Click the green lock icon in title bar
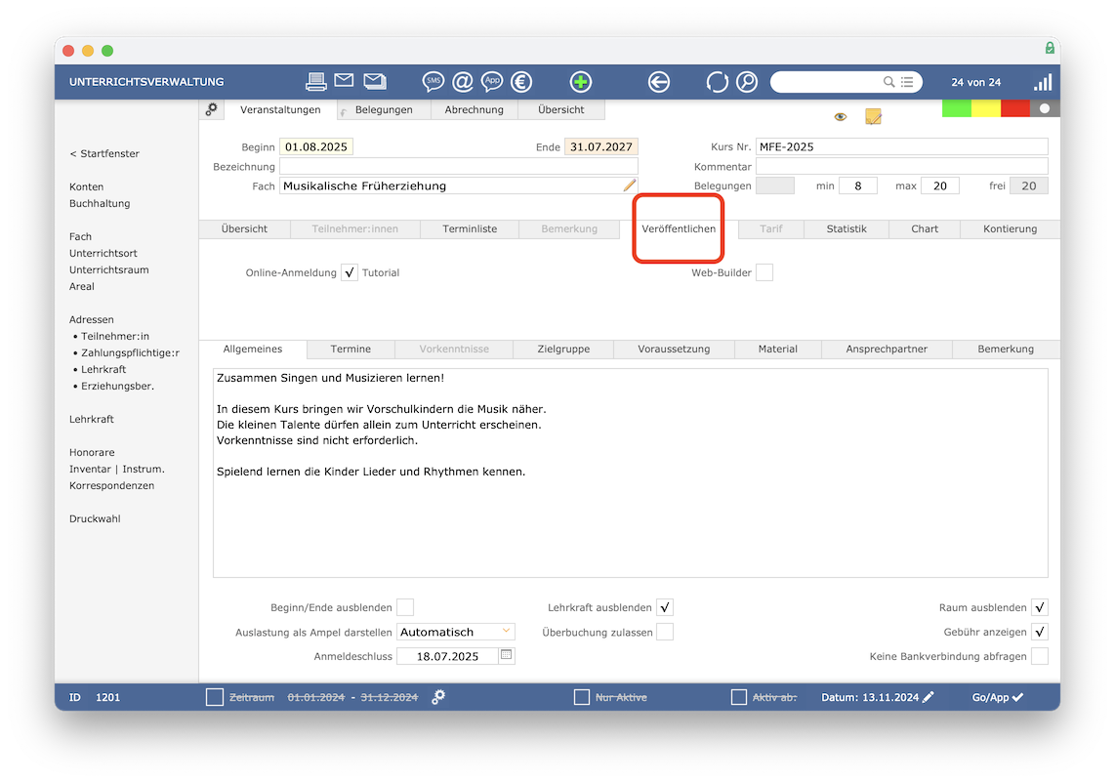The height and width of the screenshot is (783, 1115). pyautogui.click(x=1050, y=48)
